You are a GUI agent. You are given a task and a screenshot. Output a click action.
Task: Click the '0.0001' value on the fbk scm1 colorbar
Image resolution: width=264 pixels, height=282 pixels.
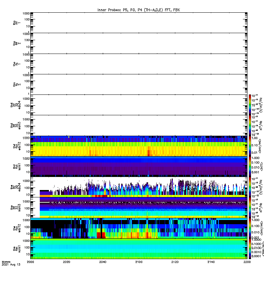[256, 256]
